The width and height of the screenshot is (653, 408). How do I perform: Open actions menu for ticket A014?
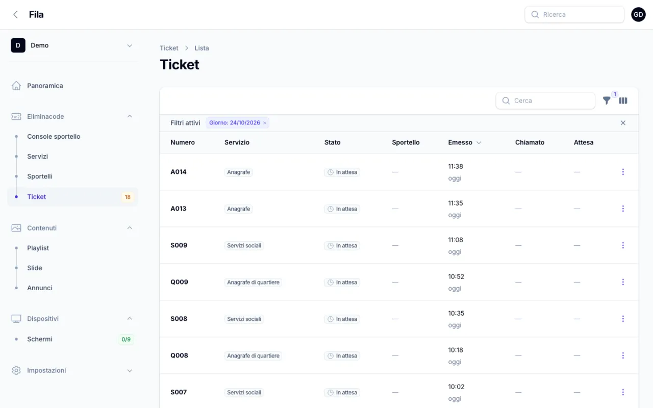[x=623, y=172]
